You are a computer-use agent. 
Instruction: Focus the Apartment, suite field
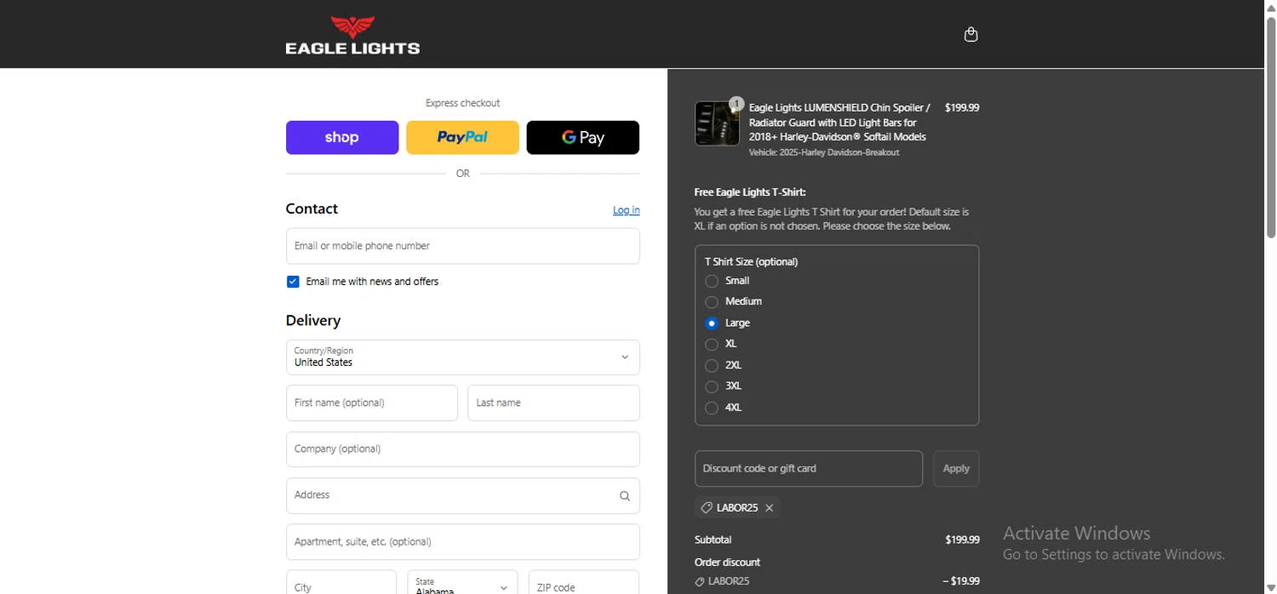coord(463,542)
